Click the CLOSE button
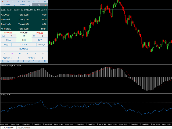Screen dimensions: 172x129 (24, 45)
